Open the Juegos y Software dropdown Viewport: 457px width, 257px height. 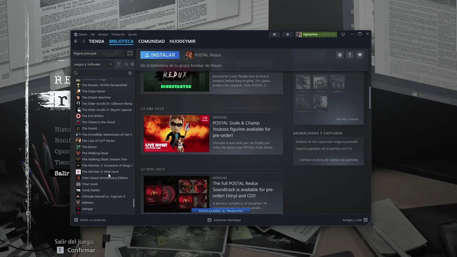93,64
